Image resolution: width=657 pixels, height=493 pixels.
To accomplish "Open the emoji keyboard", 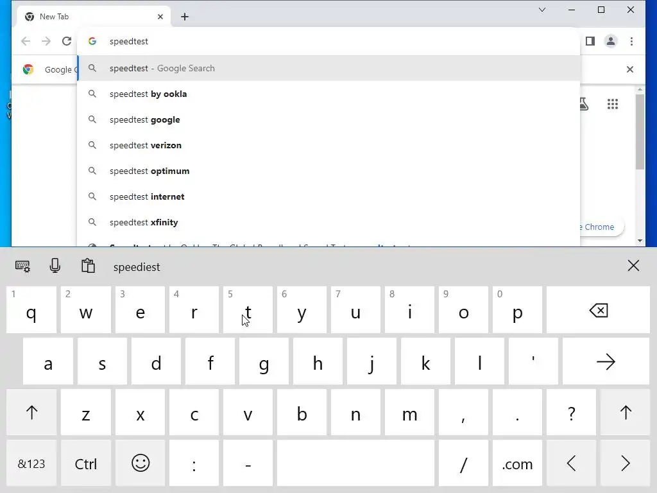I will point(141,463).
